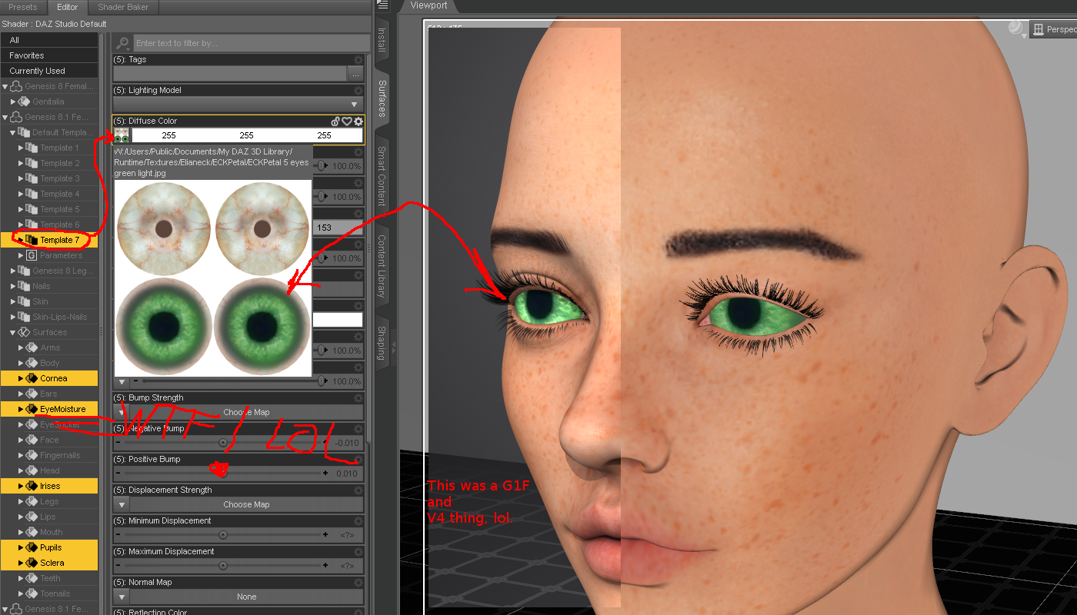Click the Maximum Displacement slider handle
Screen dimensions: 1077x615
(x=223, y=566)
